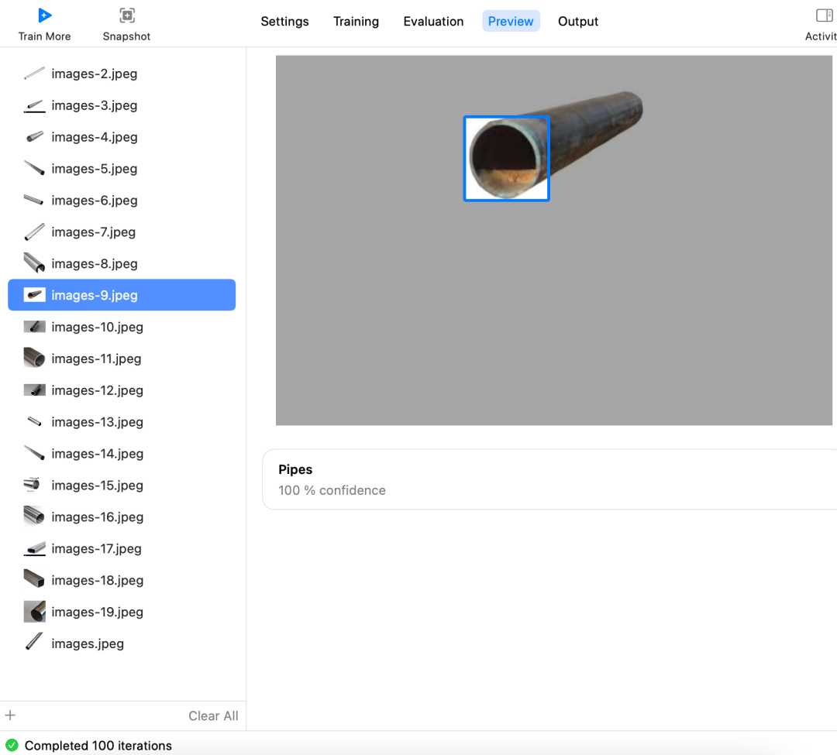Screen dimensions: 837x755
Task: Click the green completed status checkmark
Action: [x=12, y=745]
